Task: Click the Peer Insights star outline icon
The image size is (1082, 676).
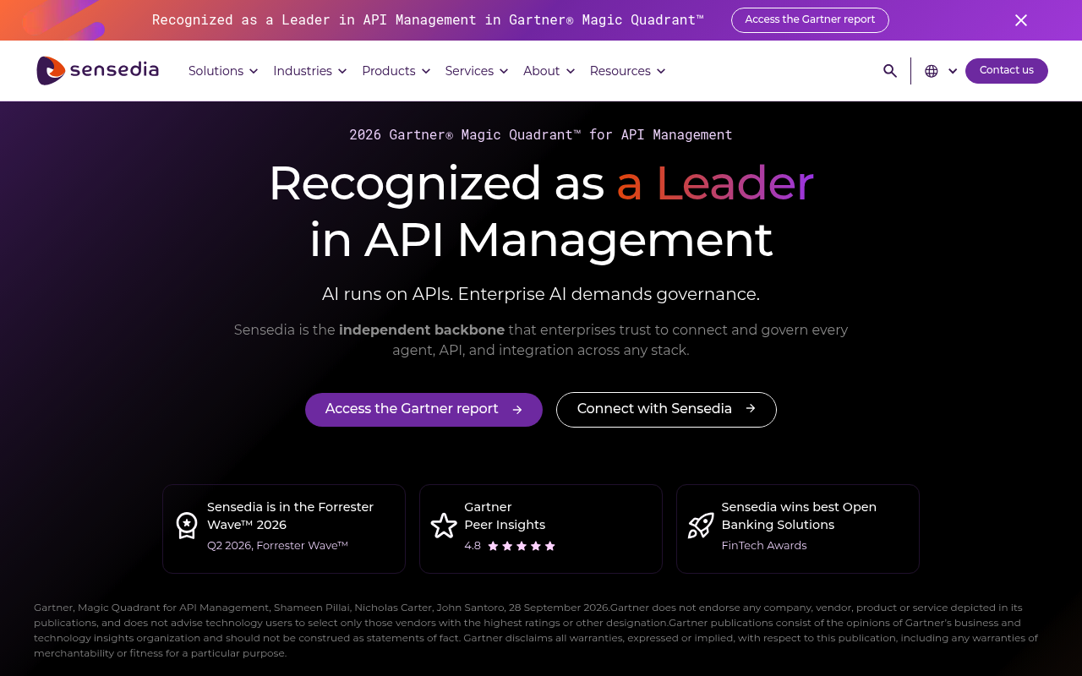Action: click(444, 526)
